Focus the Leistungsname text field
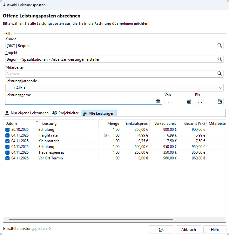This screenshot has width=229, height=235. tap(79, 102)
